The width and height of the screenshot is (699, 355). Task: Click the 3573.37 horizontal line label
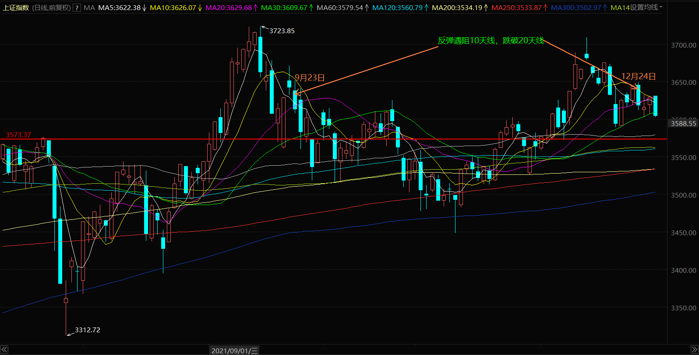pyautogui.click(x=18, y=135)
